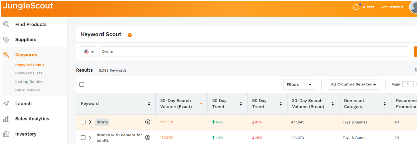
Task: Click the 40% 30 day trend value
Action: (218, 138)
